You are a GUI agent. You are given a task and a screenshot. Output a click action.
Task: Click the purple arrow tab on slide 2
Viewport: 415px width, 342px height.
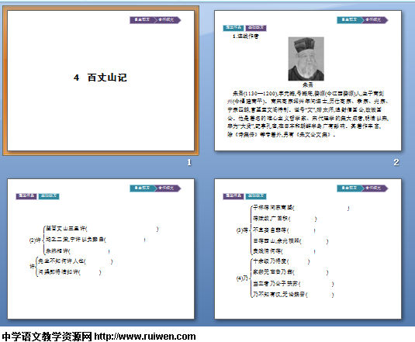[375, 20]
